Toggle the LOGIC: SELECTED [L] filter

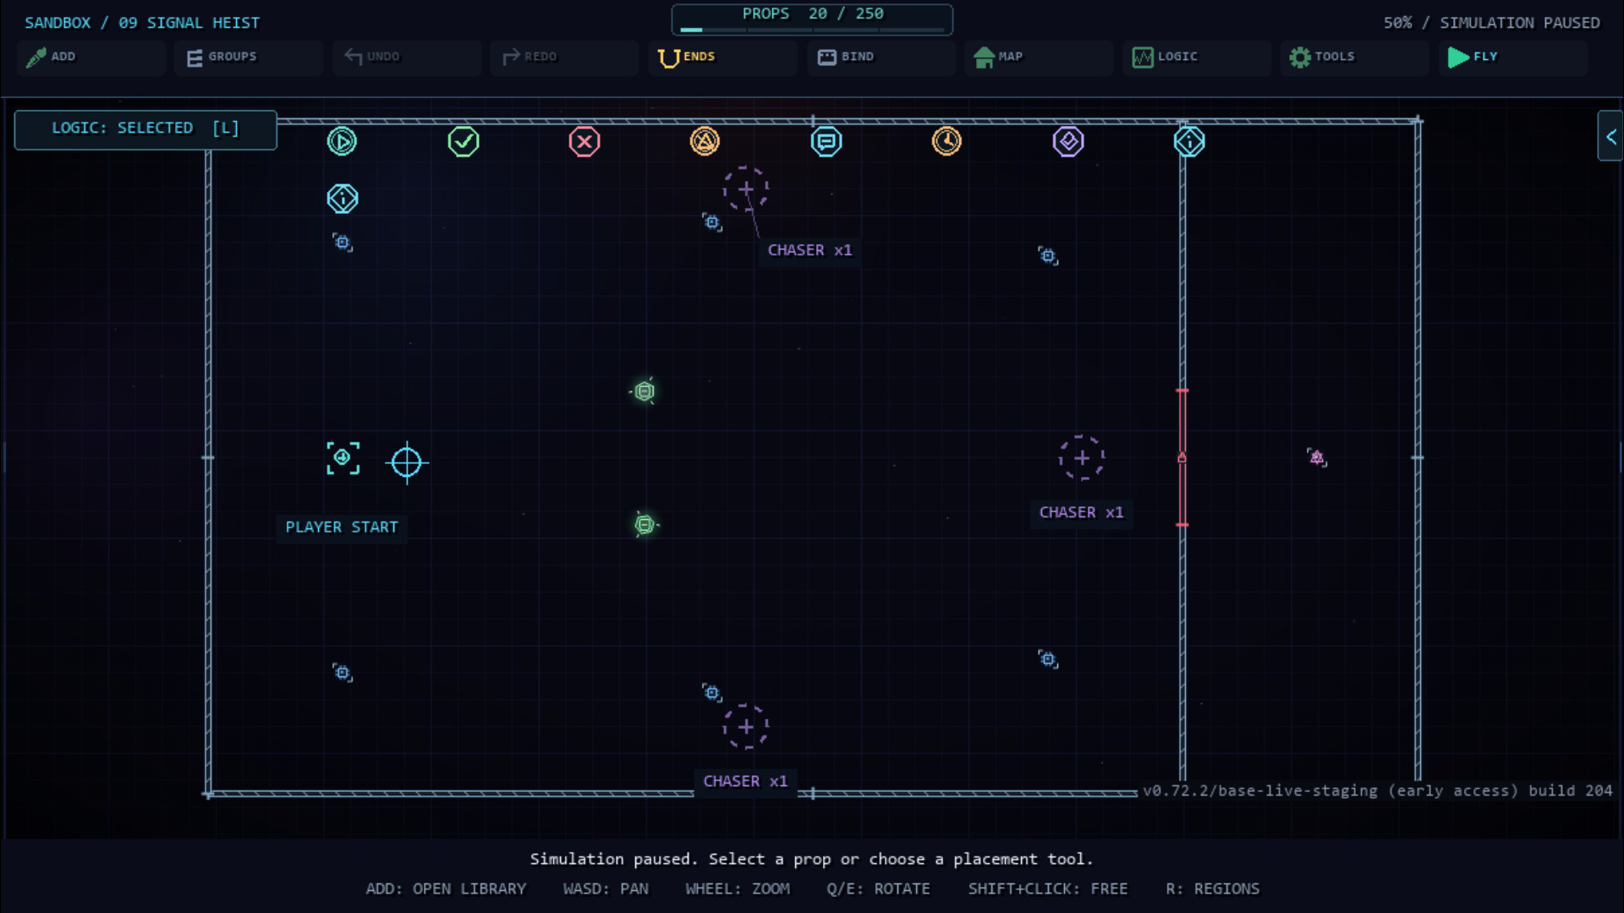click(145, 129)
